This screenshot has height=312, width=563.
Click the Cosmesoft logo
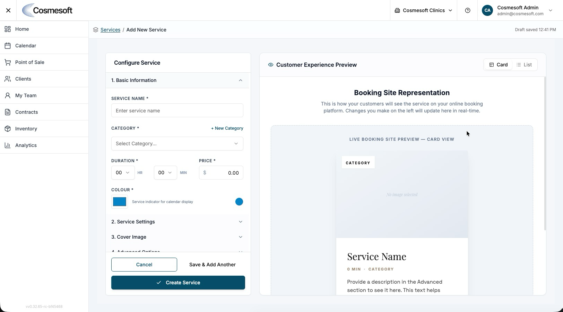47,10
